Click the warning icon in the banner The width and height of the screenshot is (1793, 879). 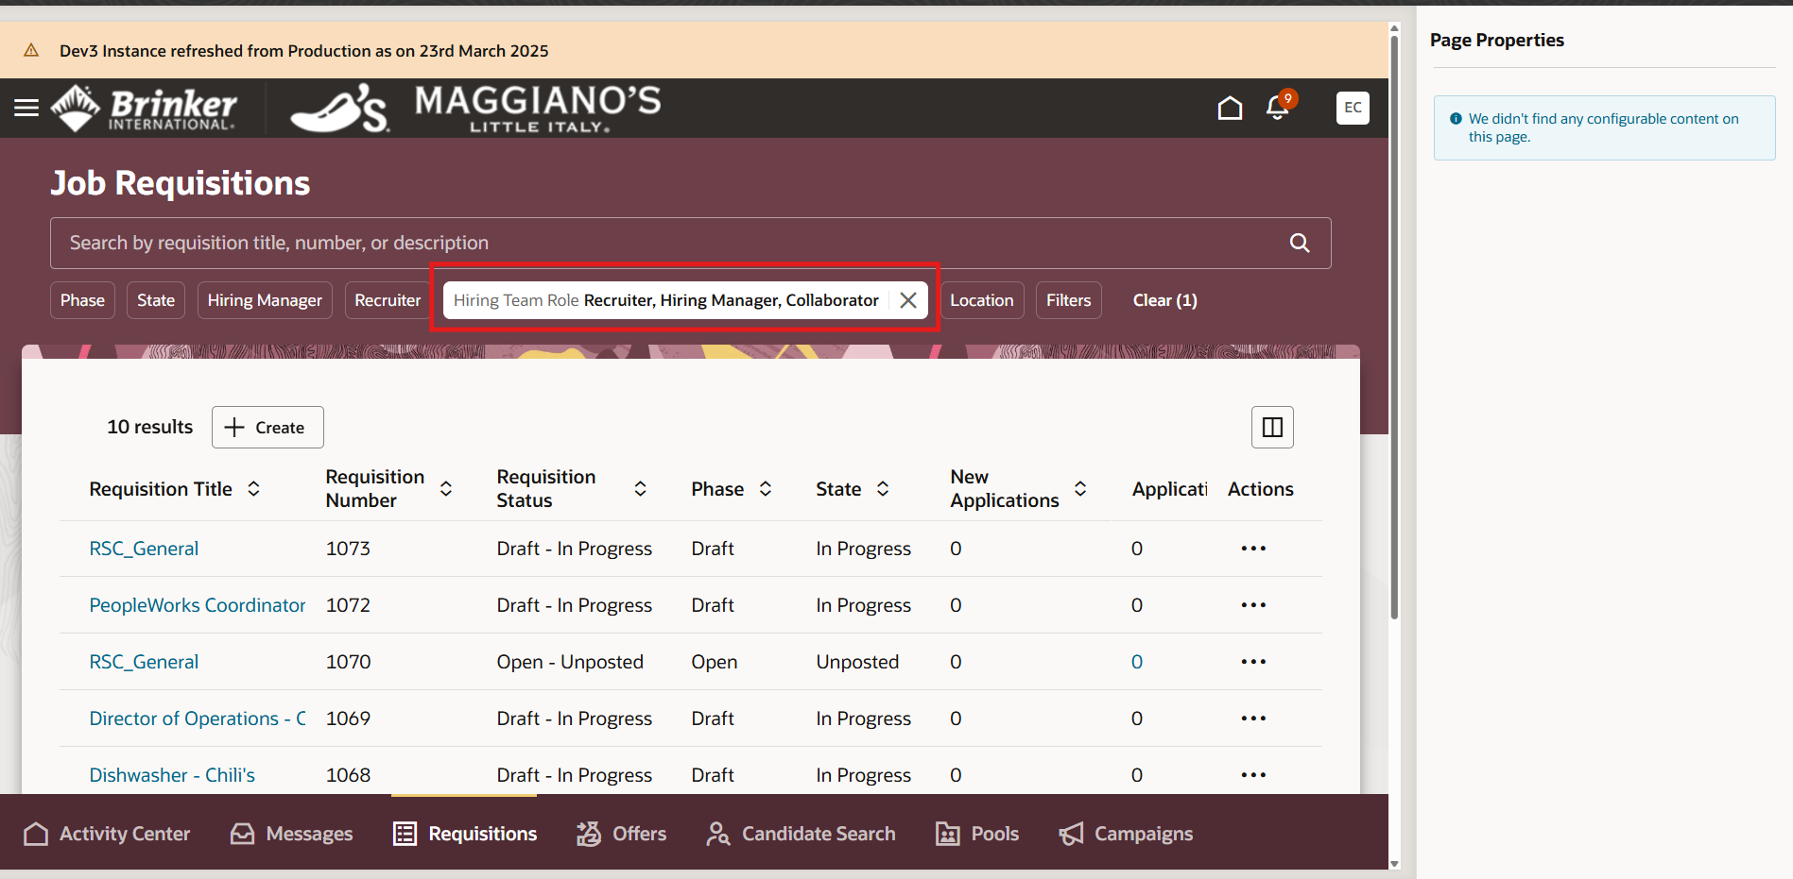tap(31, 51)
